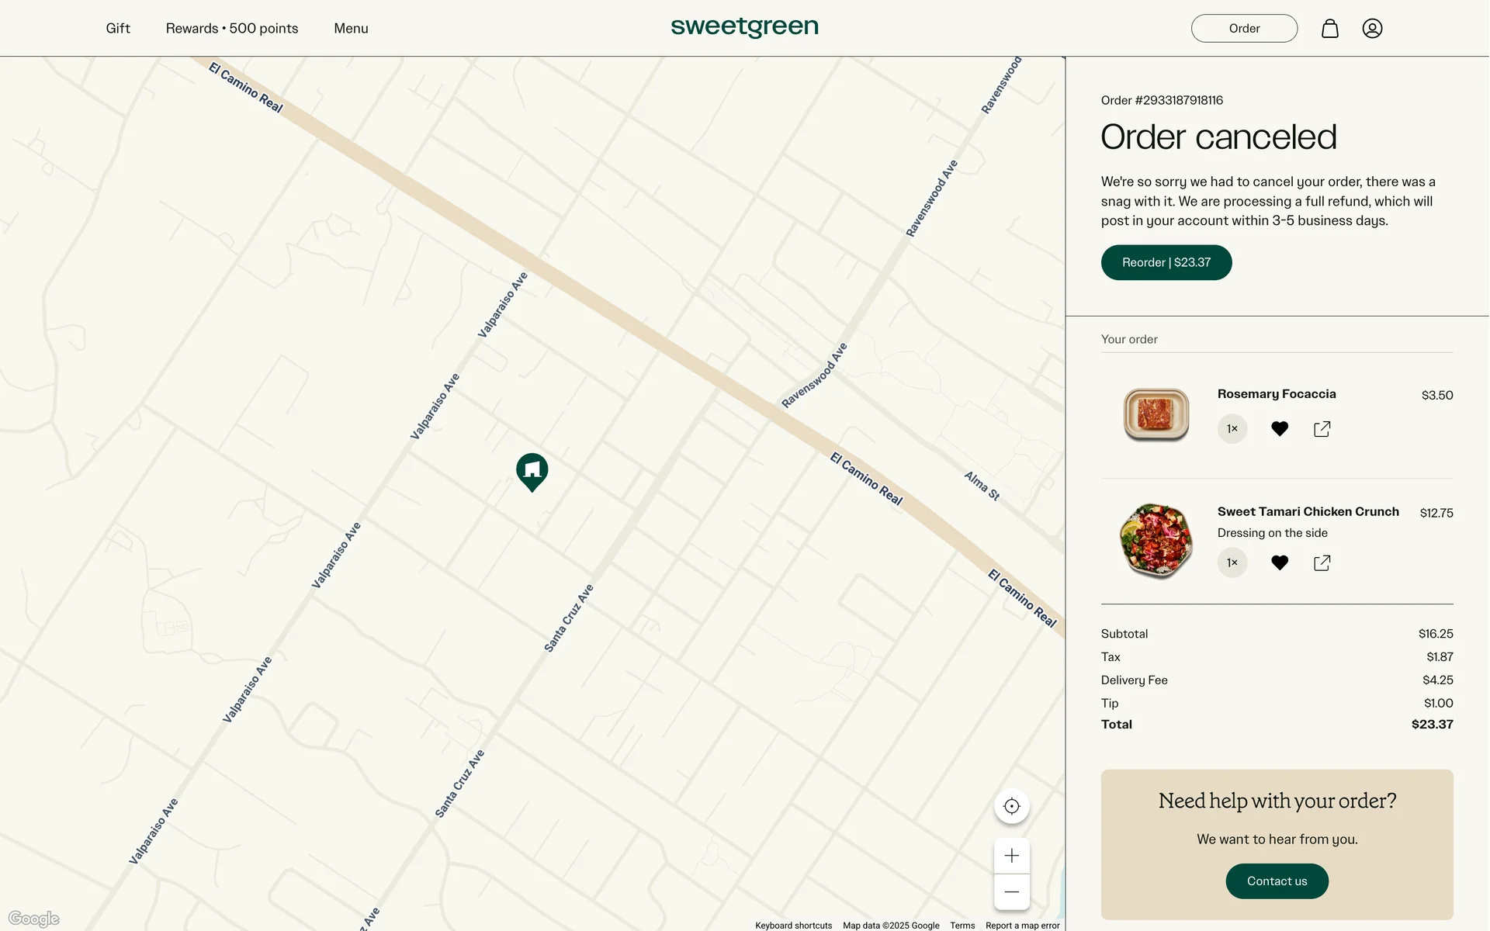The height and width of the screenshot is (931, 1490).
Task: Open the Menu nav item
Action: (351, 29)
